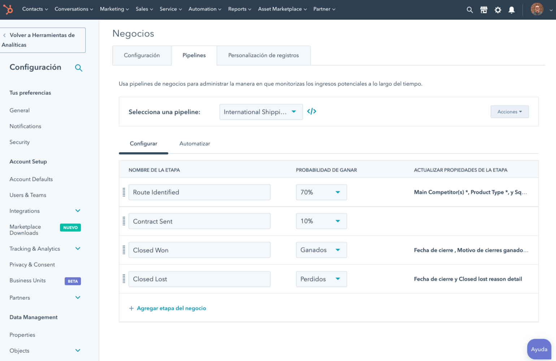Grab the Route Identified drag handle
The height and width of the screenshot is (361, 556).
coord(124,192)
